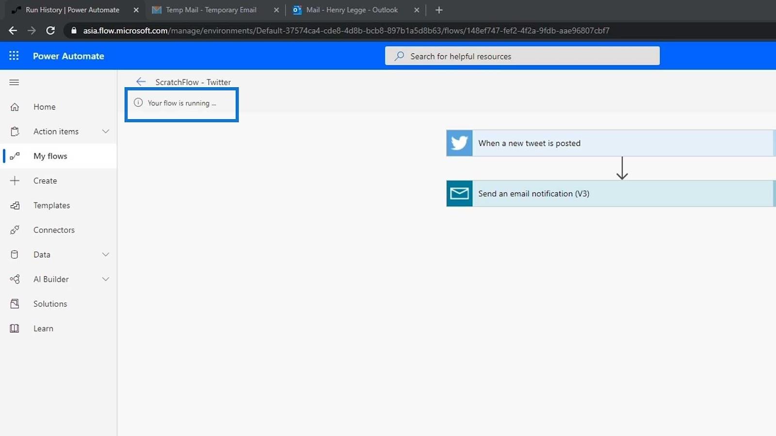This screenshot has width=776, height=436.
Task: Click the padlock site info icon
Action: click(74, 31)
